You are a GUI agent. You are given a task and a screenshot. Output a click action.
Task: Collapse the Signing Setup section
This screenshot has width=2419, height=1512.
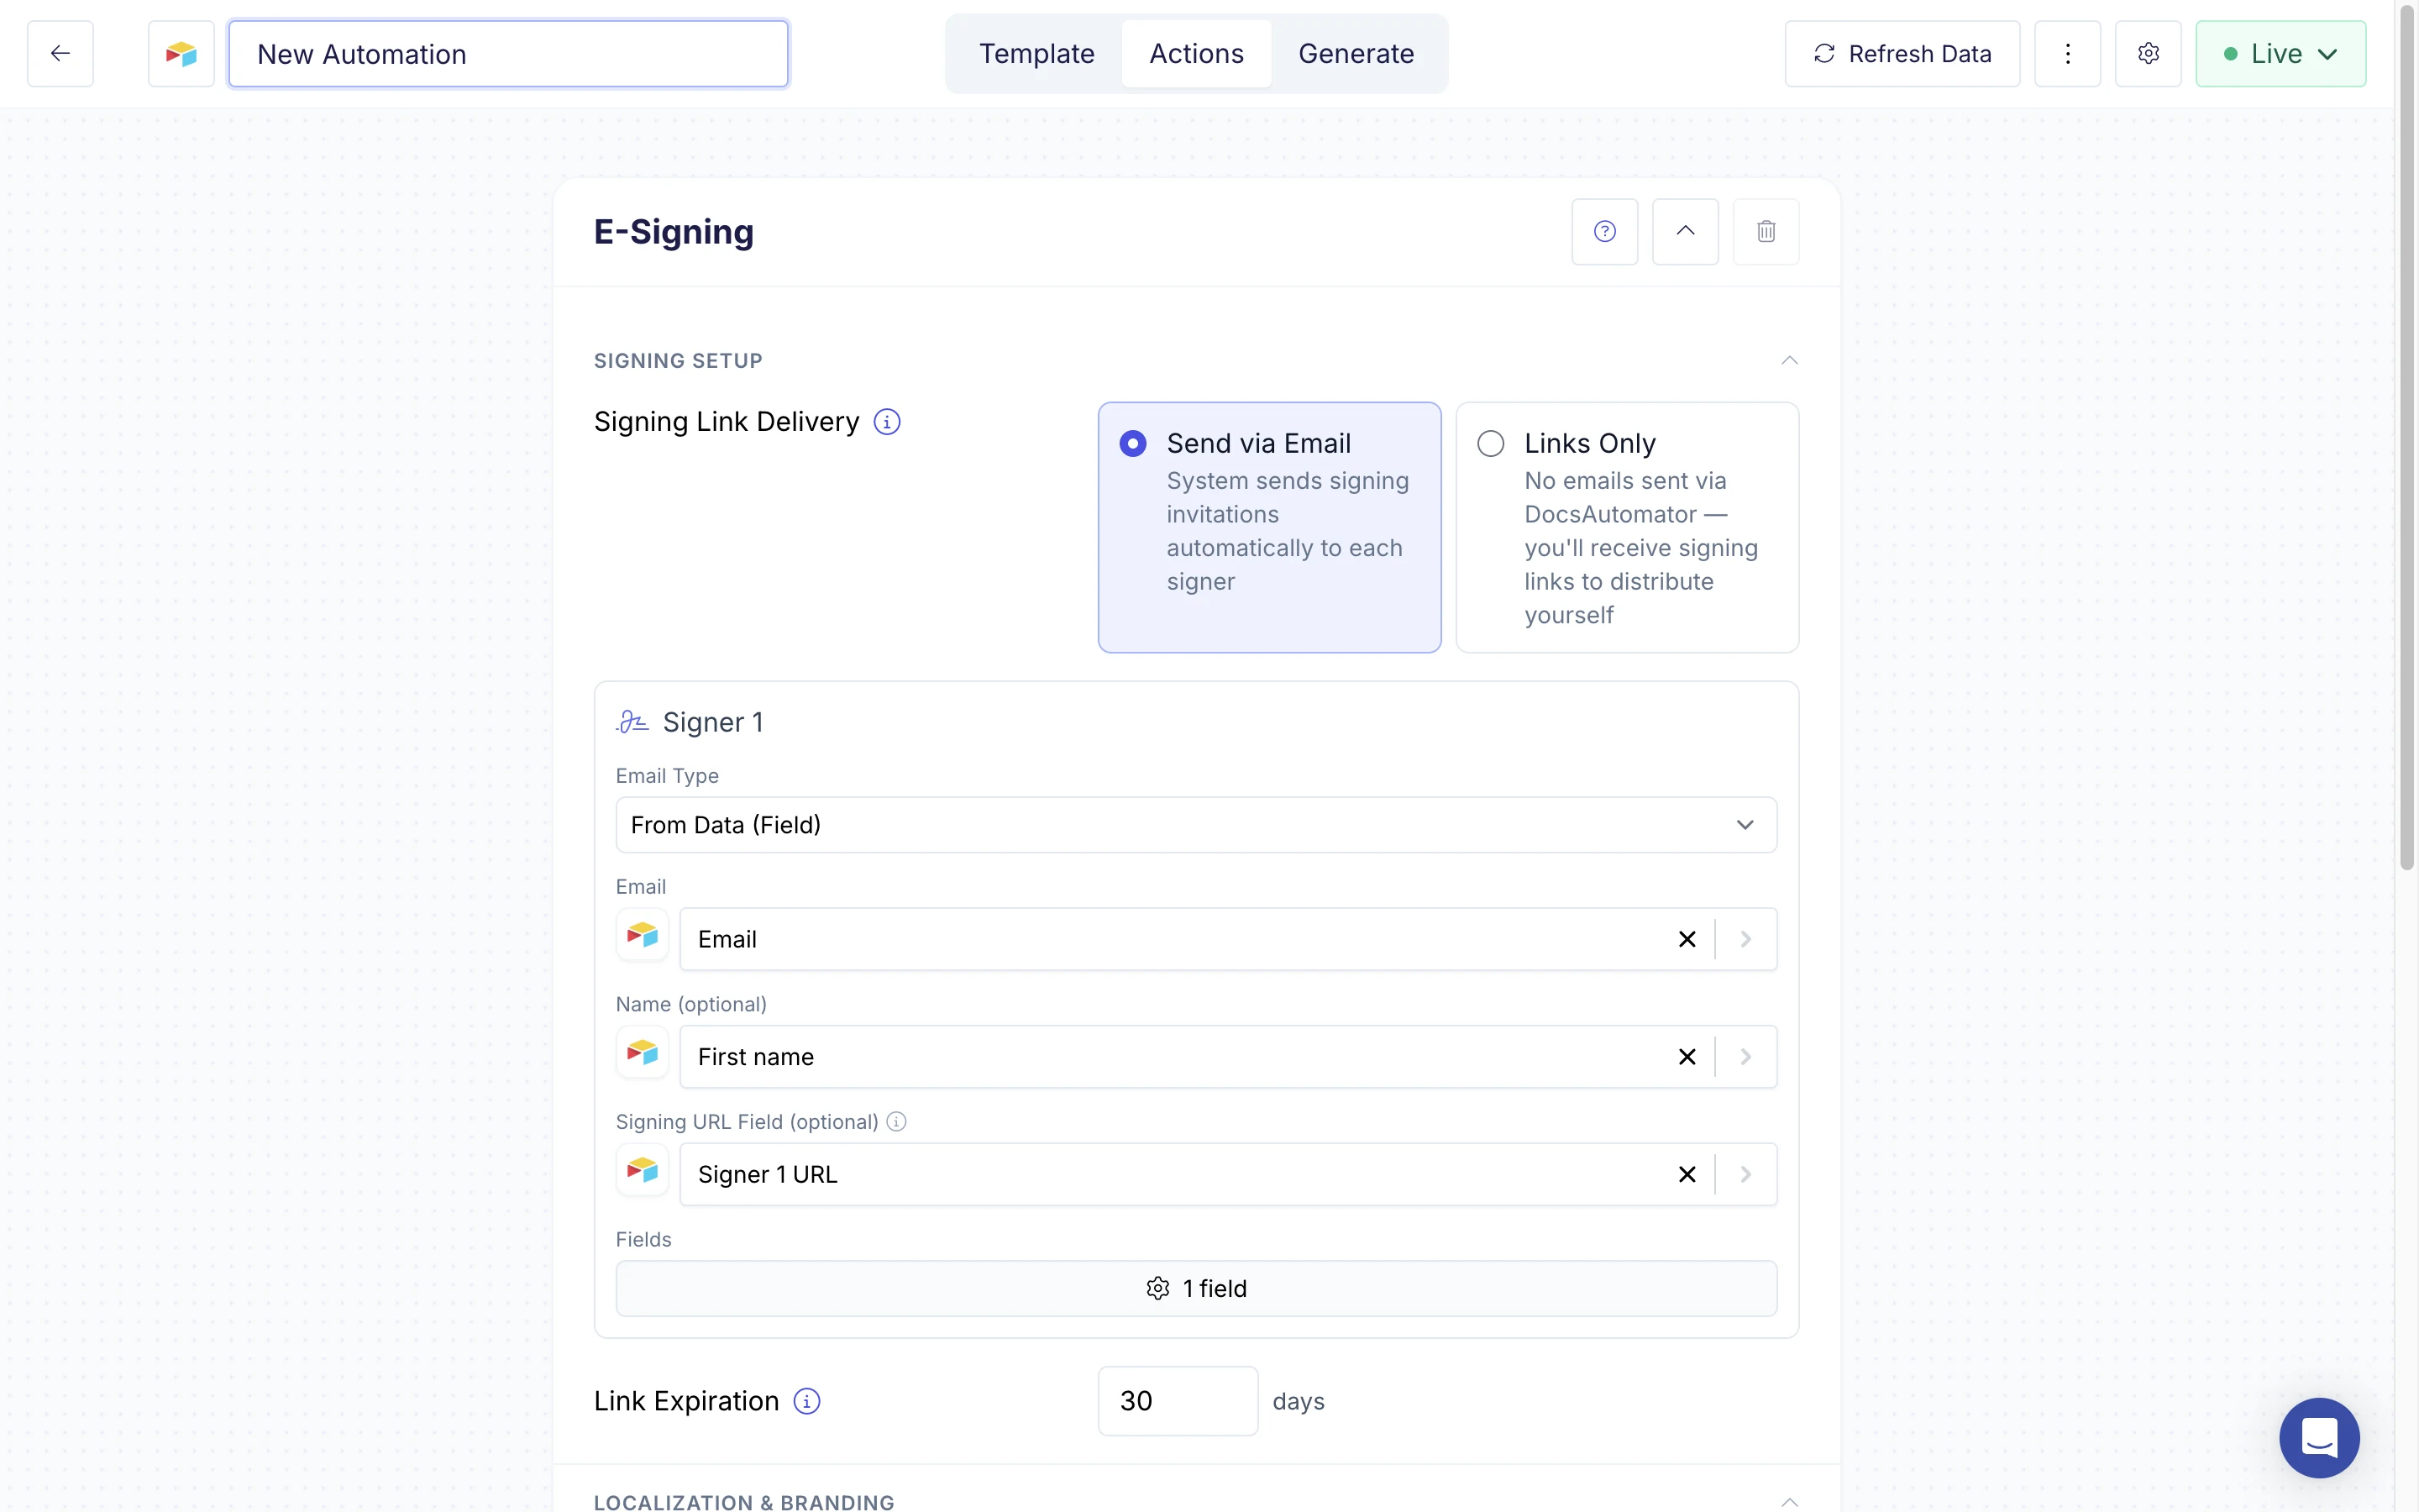point(1789,361)
